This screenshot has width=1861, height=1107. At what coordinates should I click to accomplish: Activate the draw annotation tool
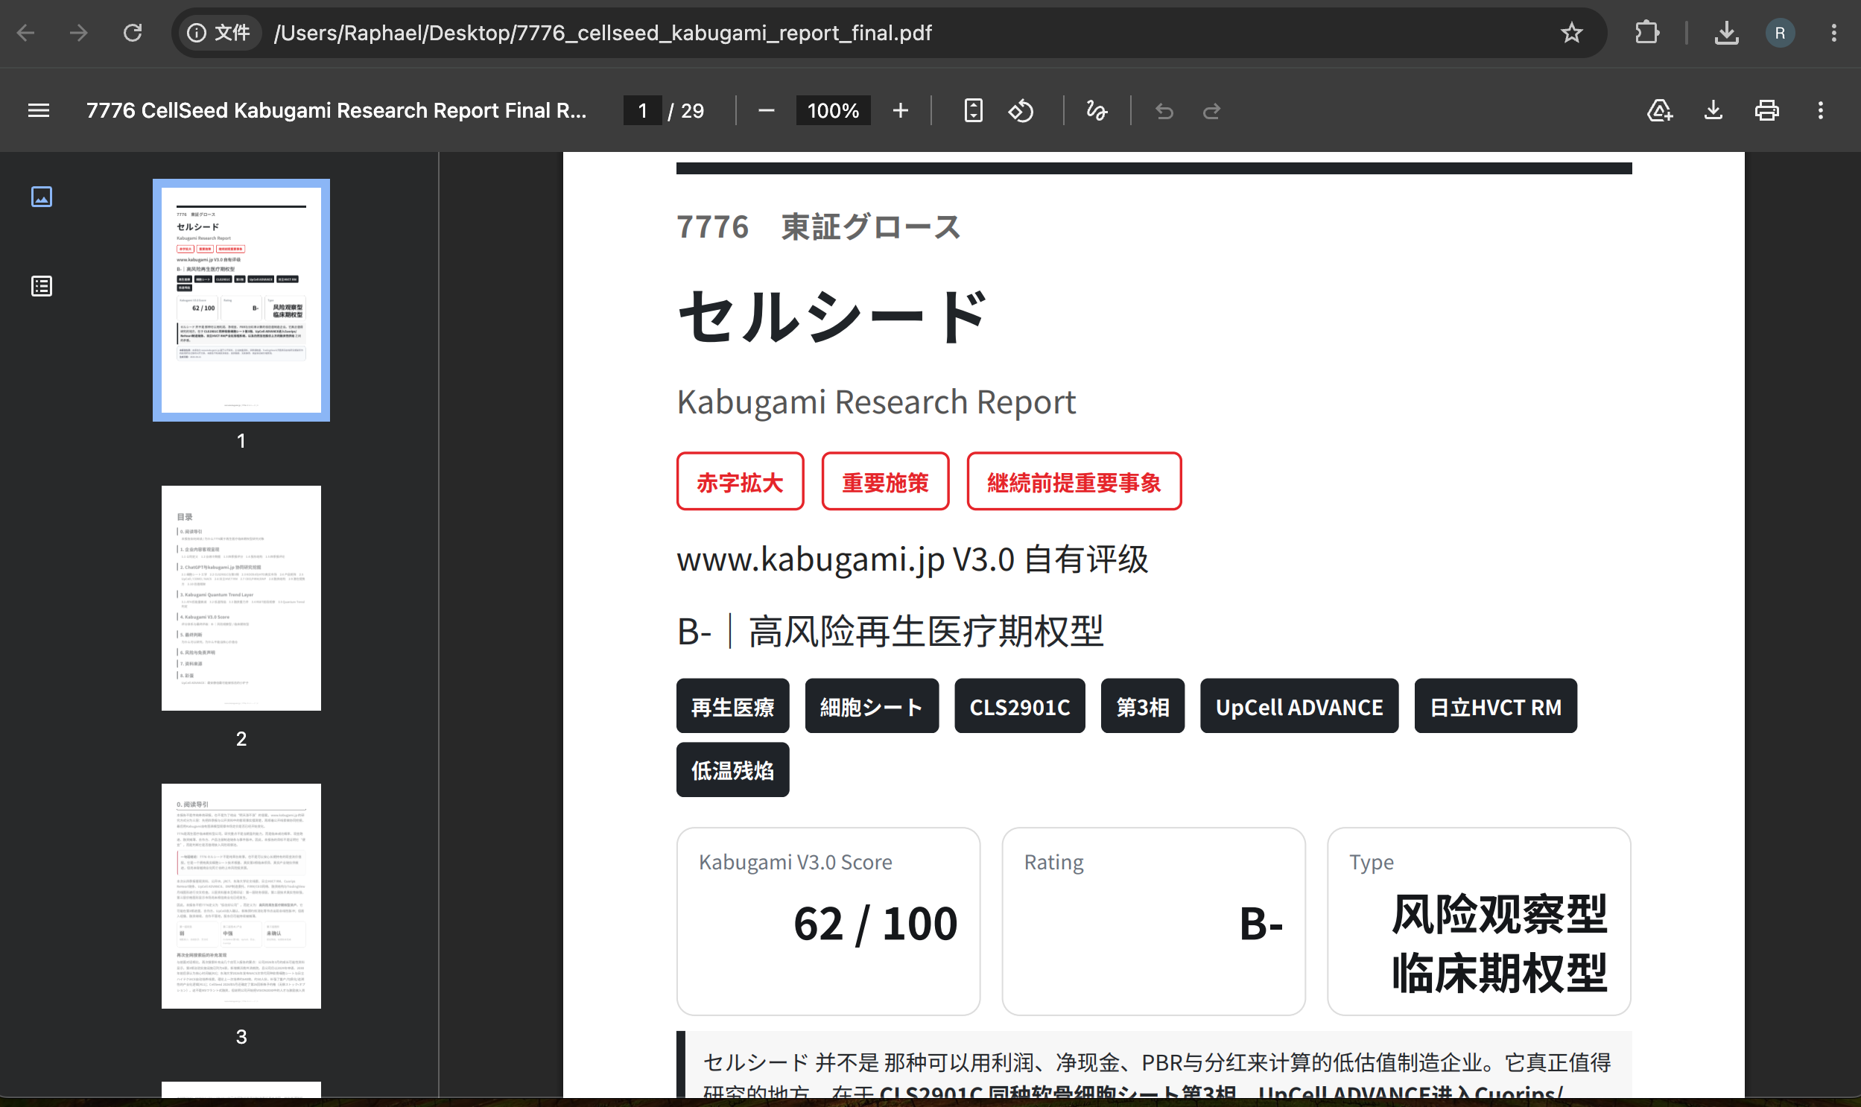pyautogui.click(x=1097, y=110)
